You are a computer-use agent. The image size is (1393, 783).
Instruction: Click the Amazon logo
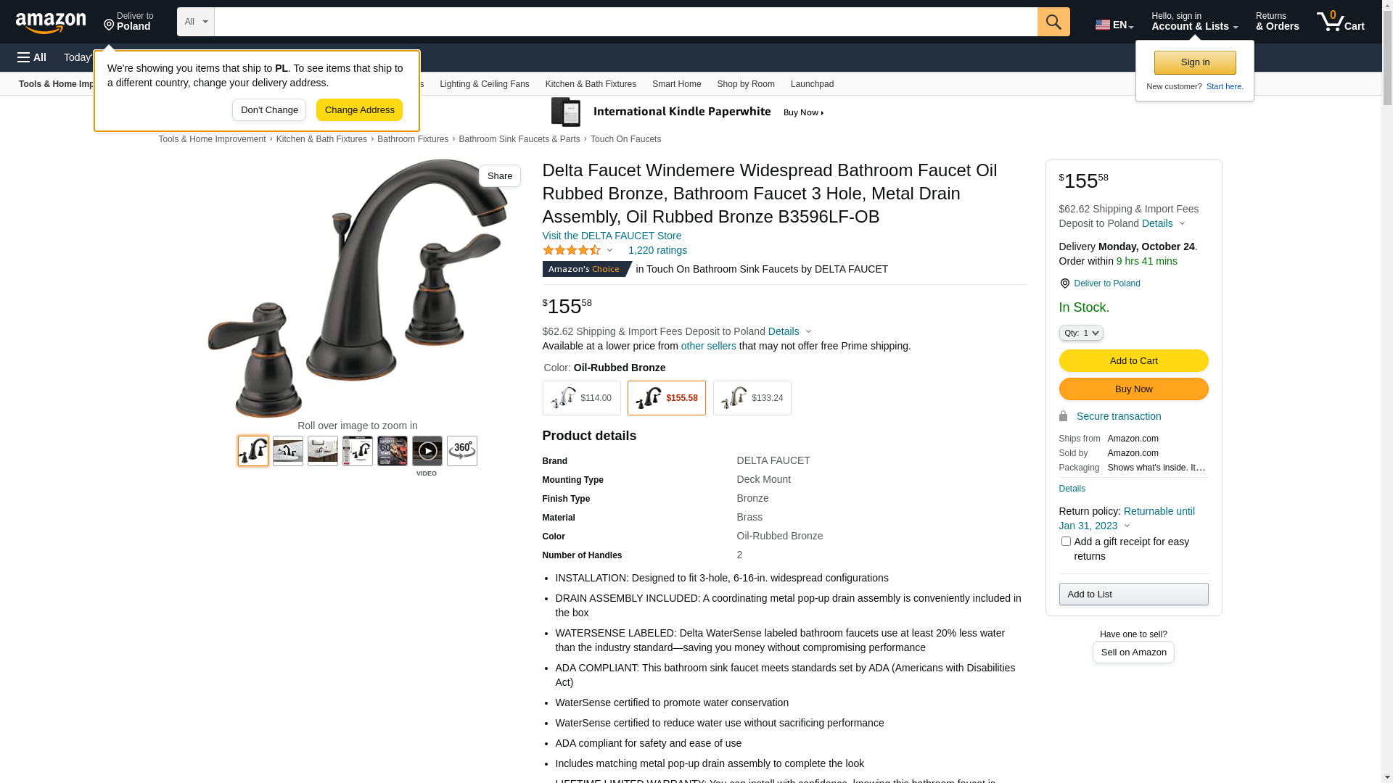click(51, 22)
